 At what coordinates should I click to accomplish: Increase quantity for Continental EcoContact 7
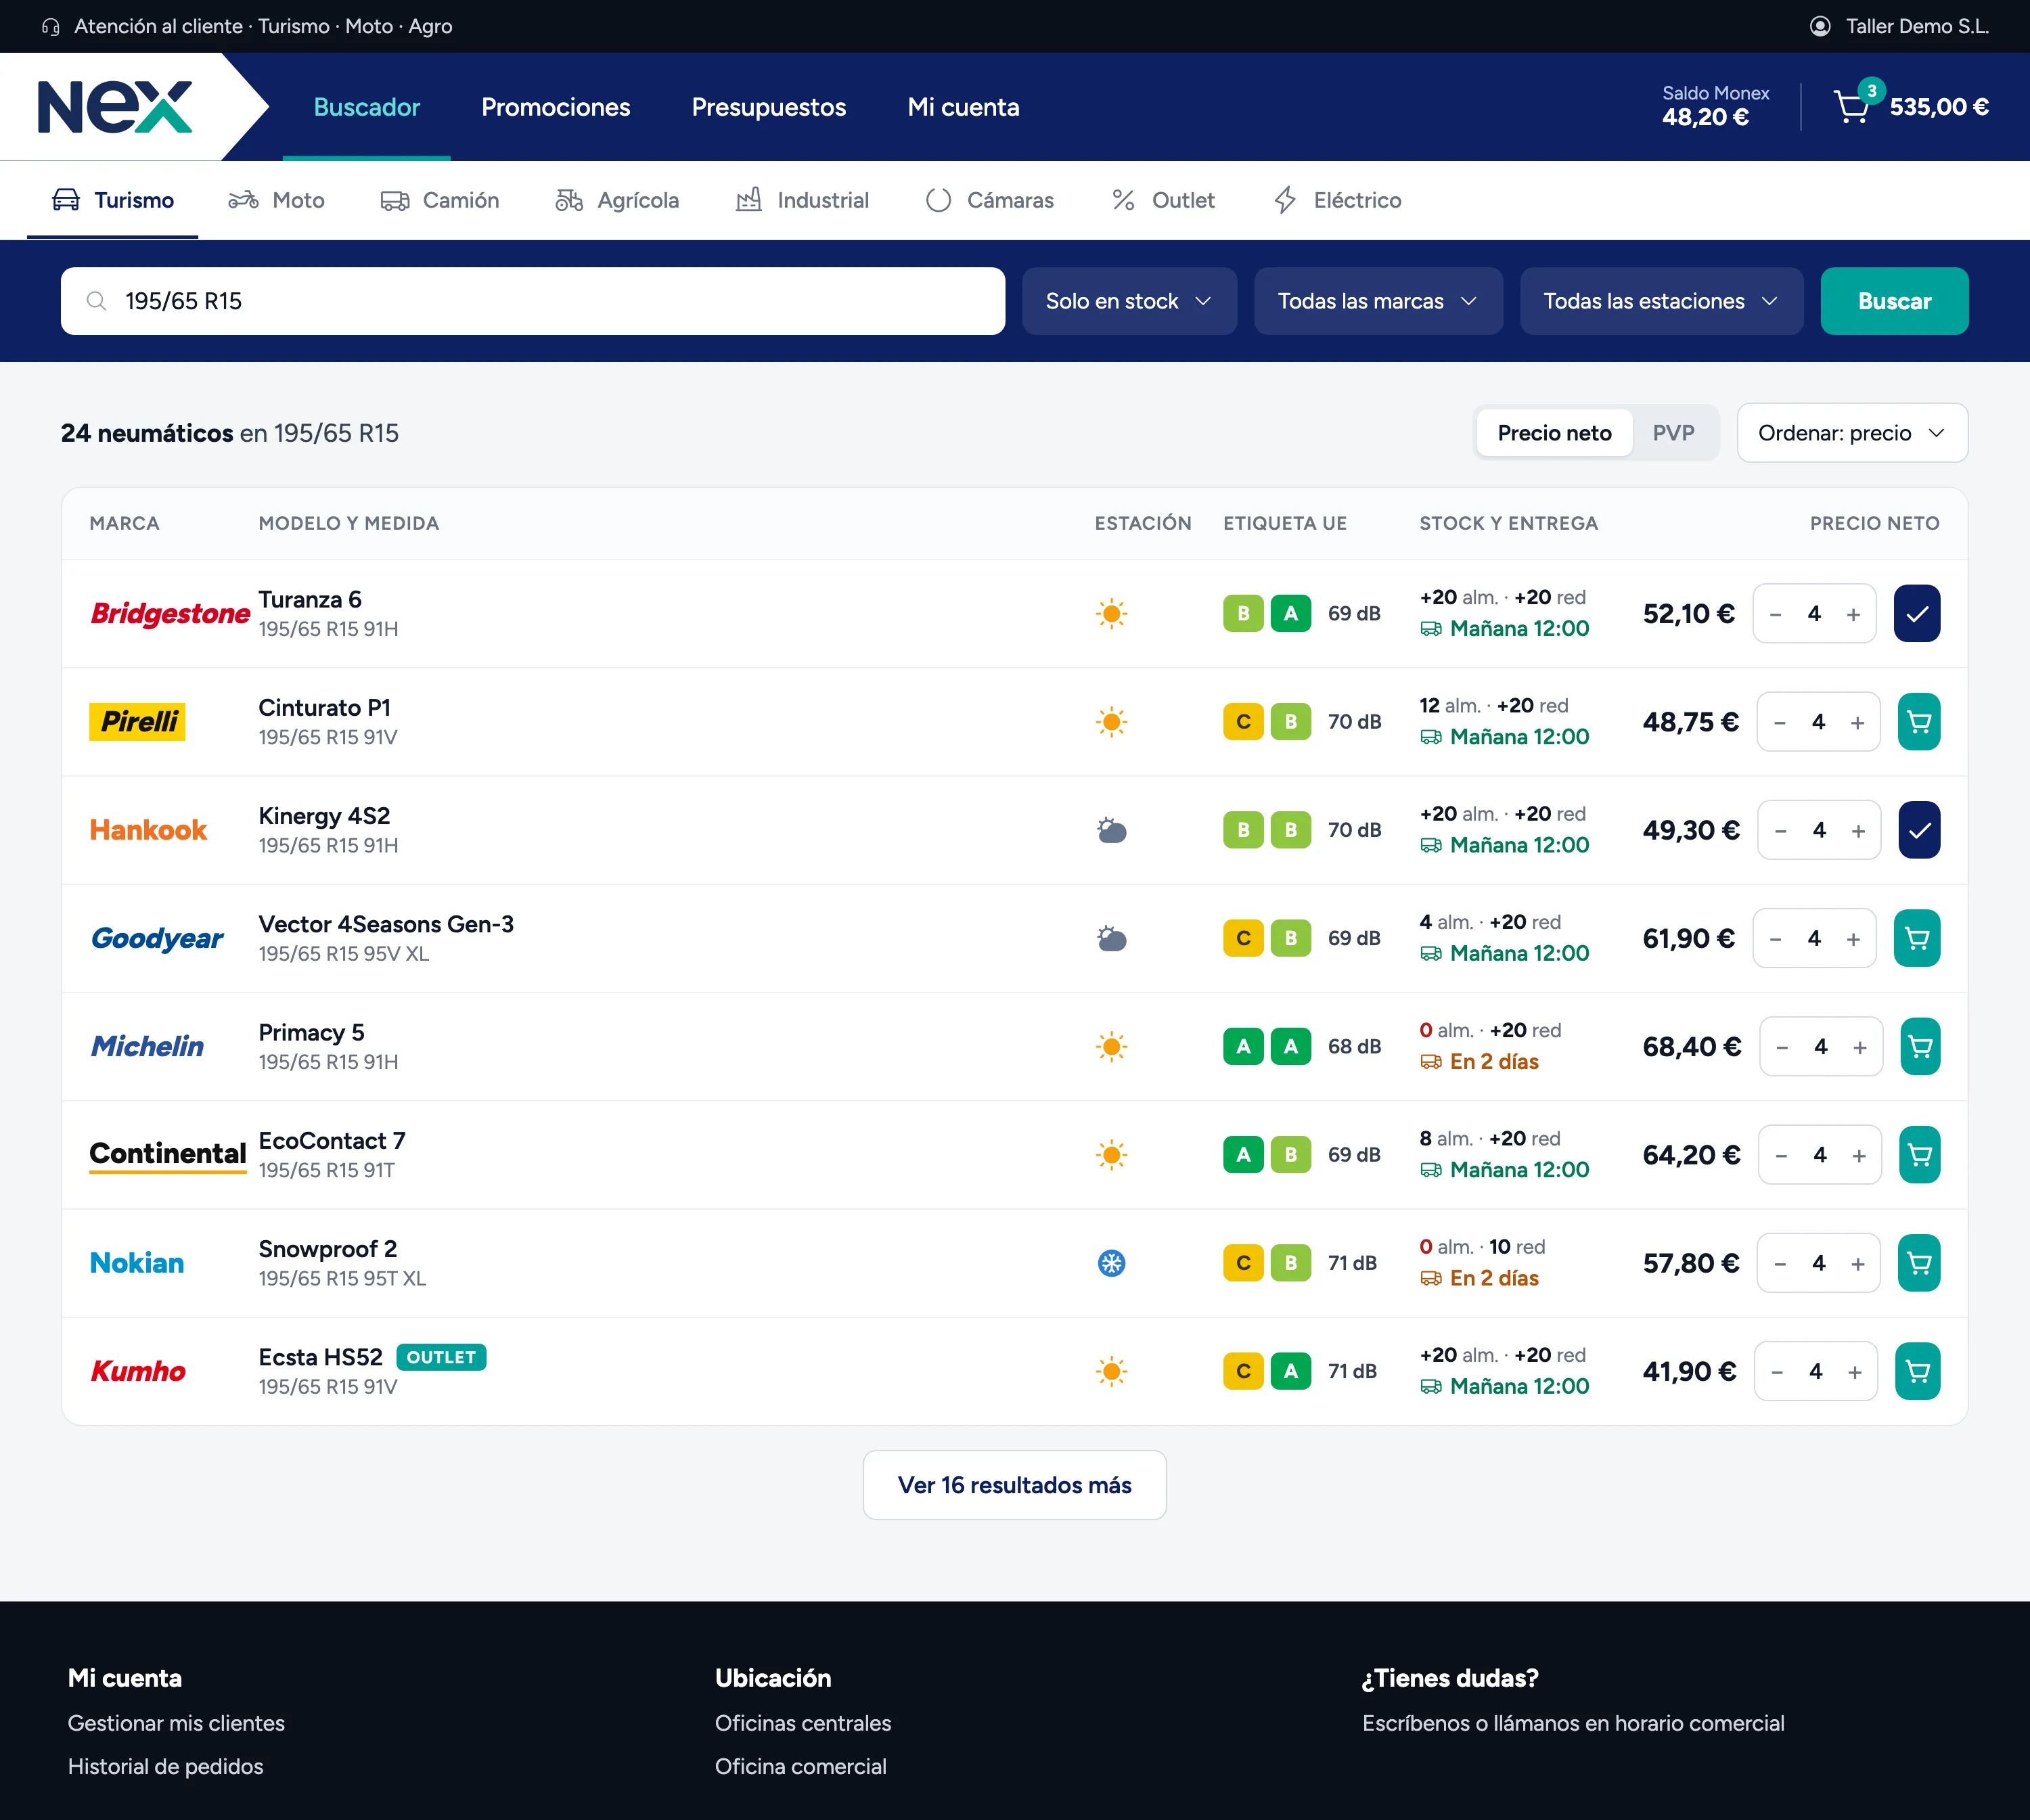coord(1858,1155)
